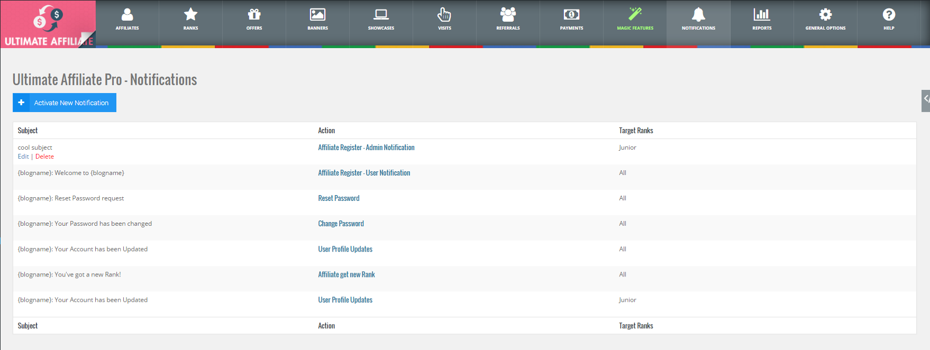Click the top Action column header
This screenshot has height=350, width=930.
coord(326,131)
